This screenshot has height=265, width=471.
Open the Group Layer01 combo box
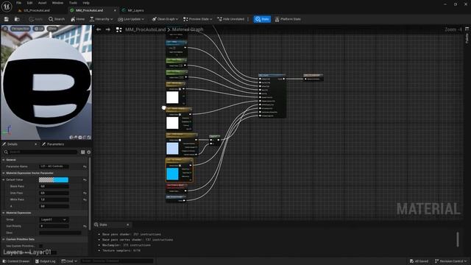pos(54,219)
